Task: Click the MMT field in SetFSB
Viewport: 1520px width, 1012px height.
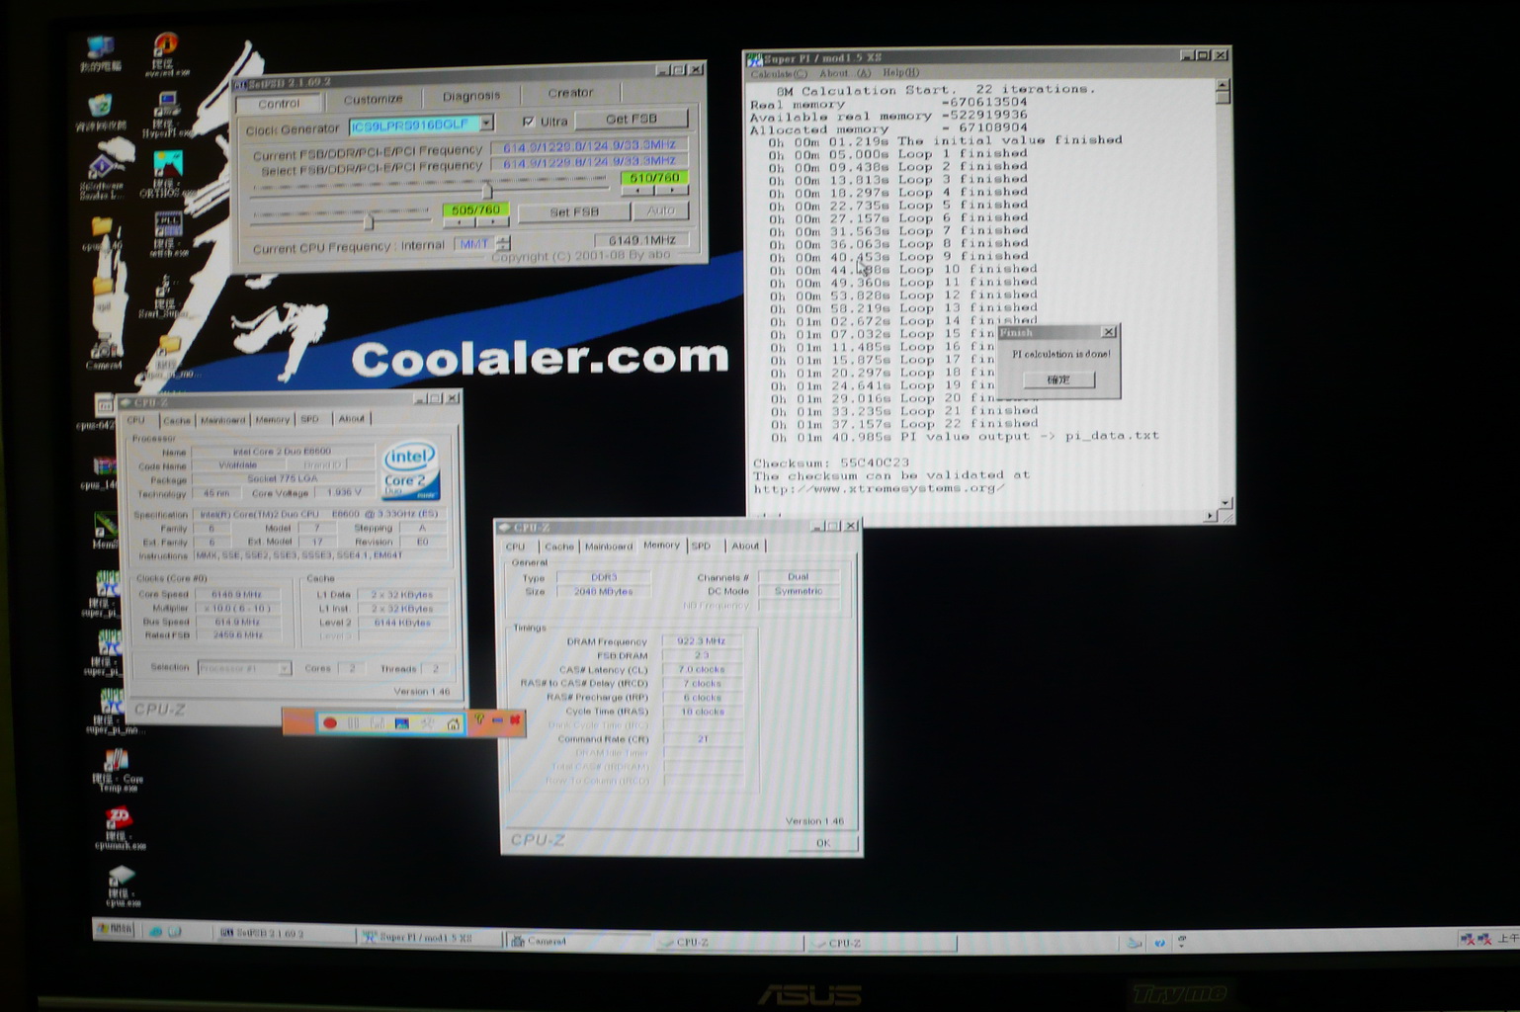Action: 474,244
